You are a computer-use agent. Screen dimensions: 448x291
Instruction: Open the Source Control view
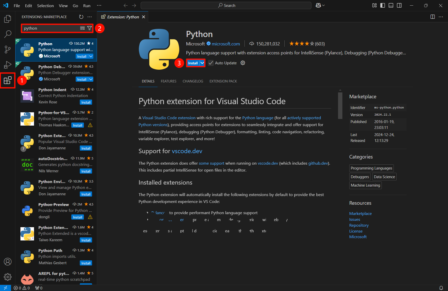pos(8,50)
